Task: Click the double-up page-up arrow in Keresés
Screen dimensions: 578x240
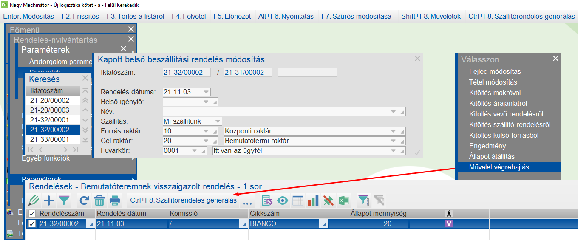Action: point(85,100)
